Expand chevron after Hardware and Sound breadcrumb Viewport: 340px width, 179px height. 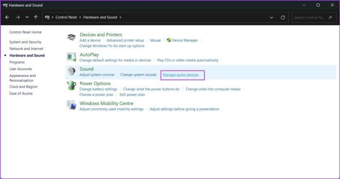click(120, 17)
